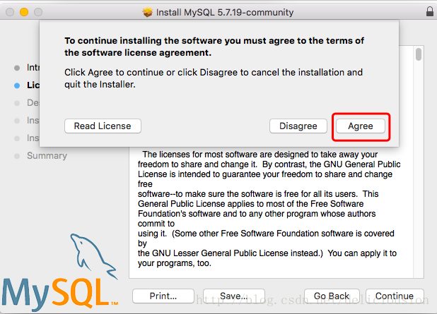The width and height of the screenshot is (437, 314).
Task: Click the installer package icon in title
Action: coord(147,12)
